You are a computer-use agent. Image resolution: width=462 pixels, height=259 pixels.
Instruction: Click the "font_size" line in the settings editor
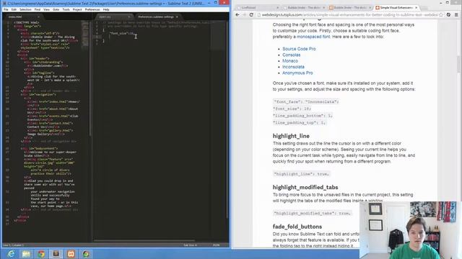[x=122, y=34]
